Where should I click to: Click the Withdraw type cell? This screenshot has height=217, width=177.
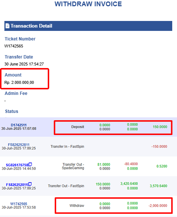click(x=77, y=206)
